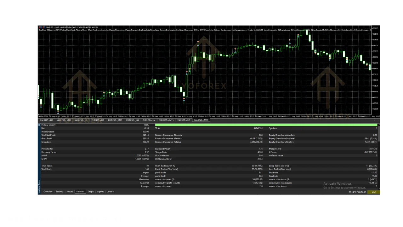Select the LR Correlation label
403x227 pixels.
(162, 156)
